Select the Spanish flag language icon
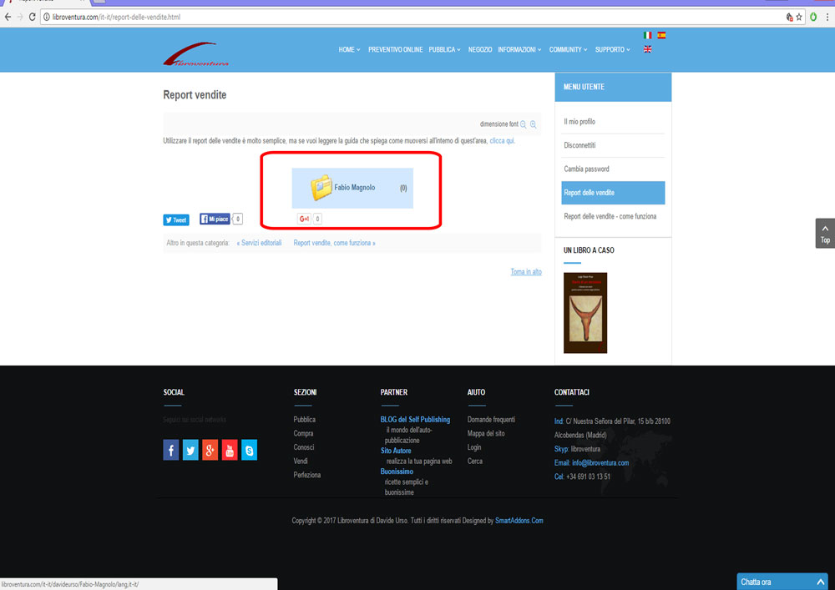 661,36
